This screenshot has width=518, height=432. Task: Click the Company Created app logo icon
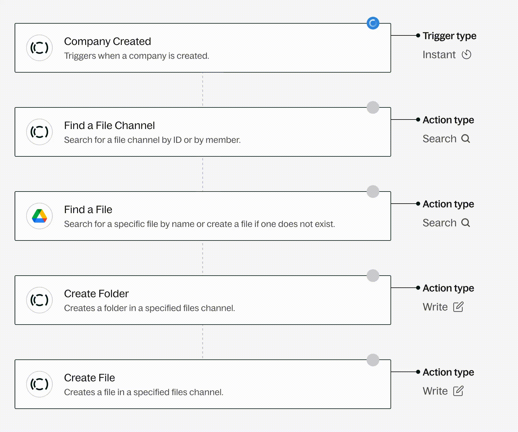(39, 48)
